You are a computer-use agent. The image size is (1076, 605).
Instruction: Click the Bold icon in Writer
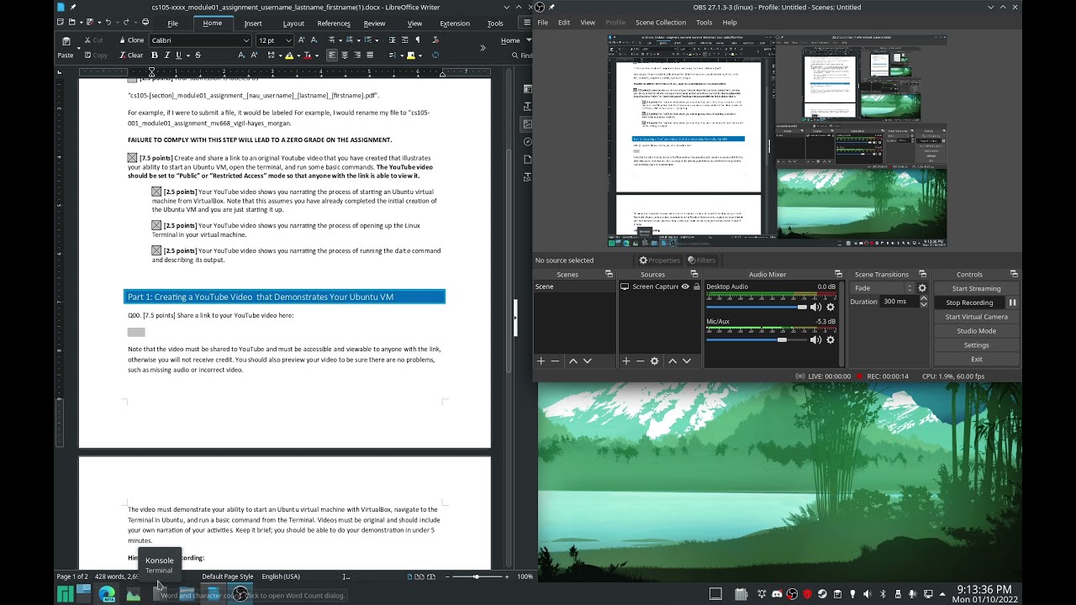(154, 55)
